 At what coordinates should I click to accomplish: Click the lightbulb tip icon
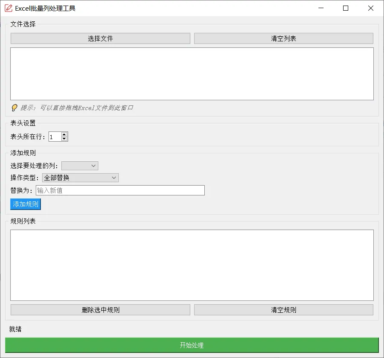tap(14, 108)
